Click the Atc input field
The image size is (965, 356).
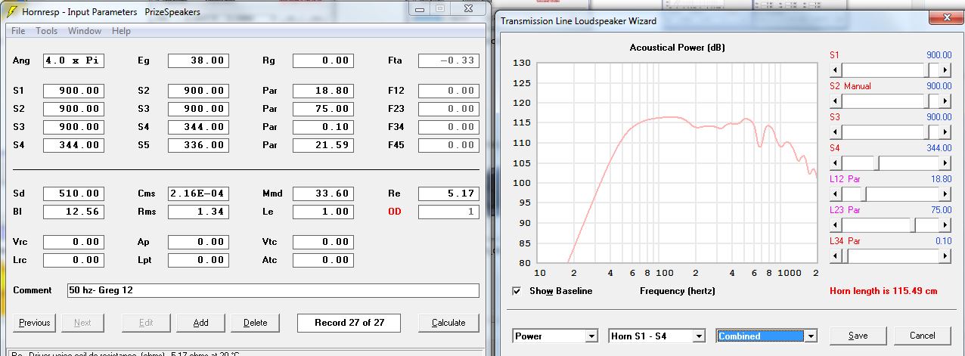coord(323,260)
